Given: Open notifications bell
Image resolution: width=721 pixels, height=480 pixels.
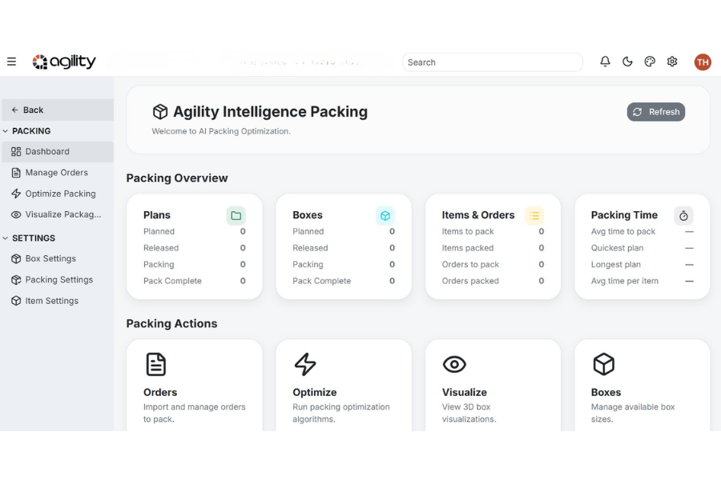Looking at the screenshot, I should 605,62.
